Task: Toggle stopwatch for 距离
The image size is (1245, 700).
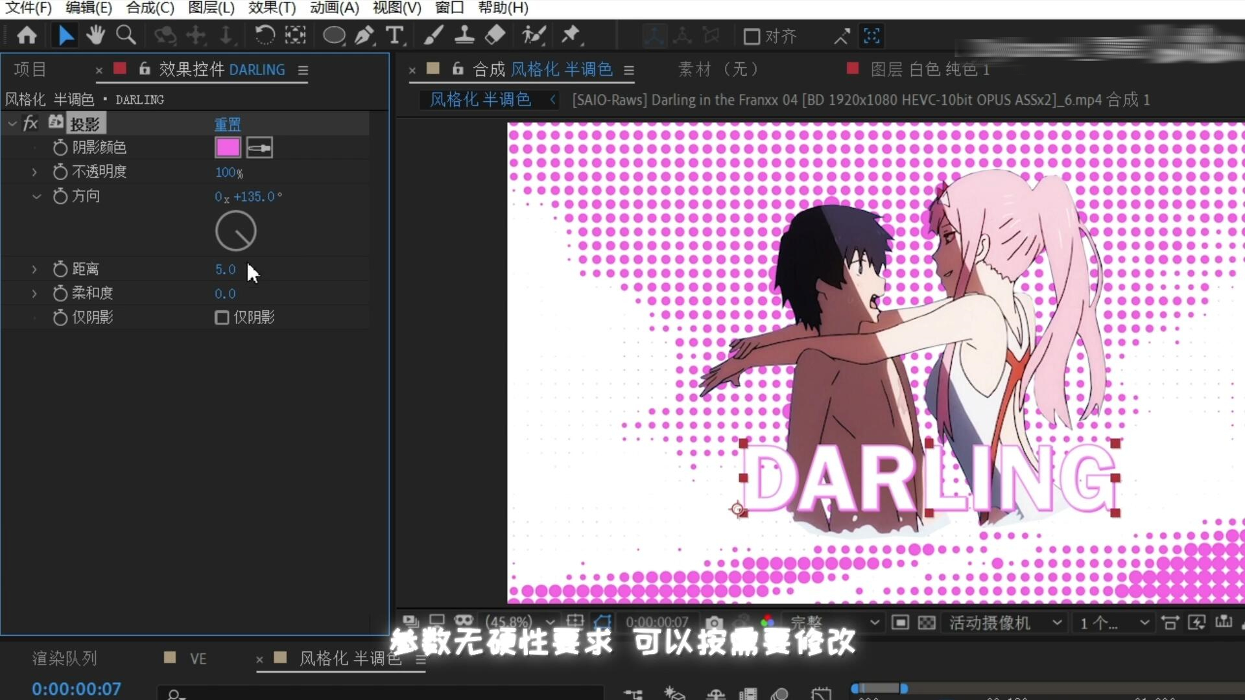Action: point(60,269)
